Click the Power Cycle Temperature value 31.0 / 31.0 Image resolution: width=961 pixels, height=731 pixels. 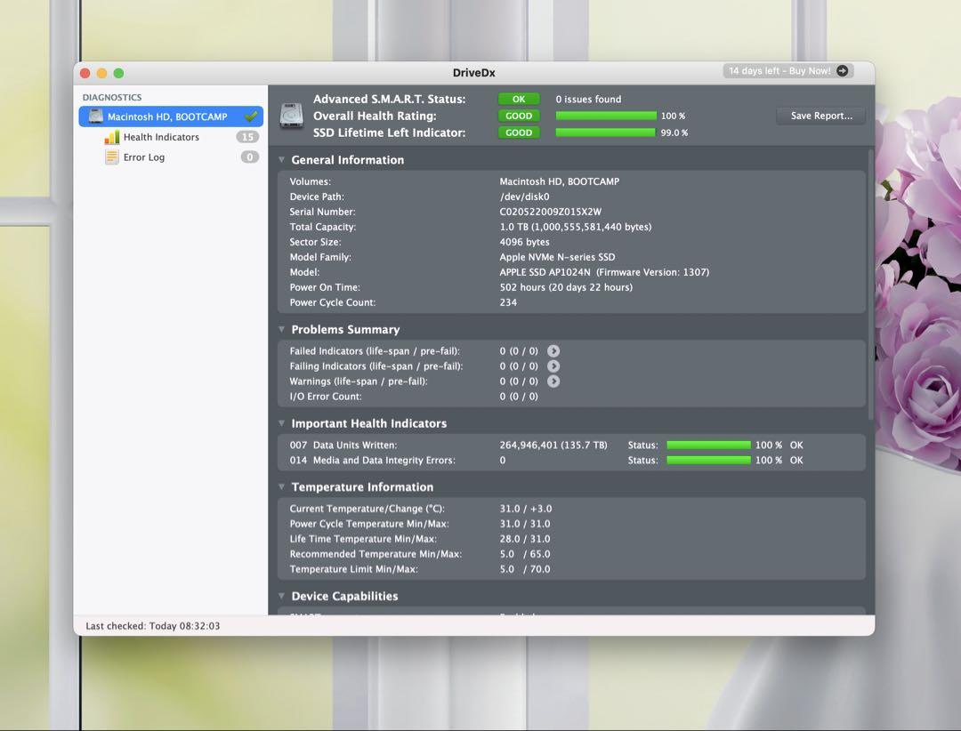525,524
